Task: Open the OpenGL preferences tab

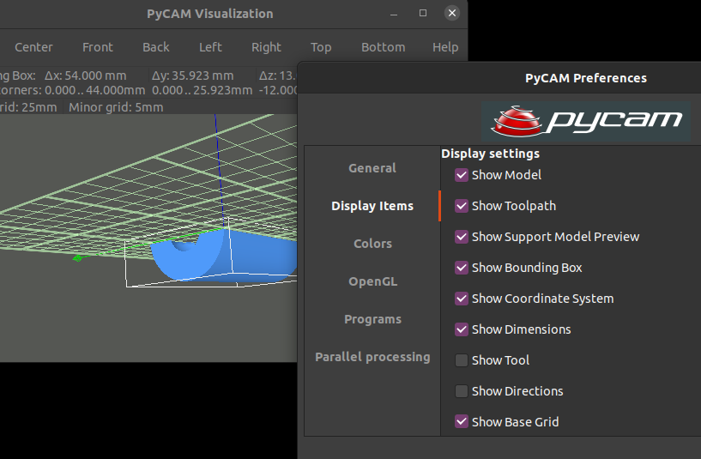Action: 372,281
